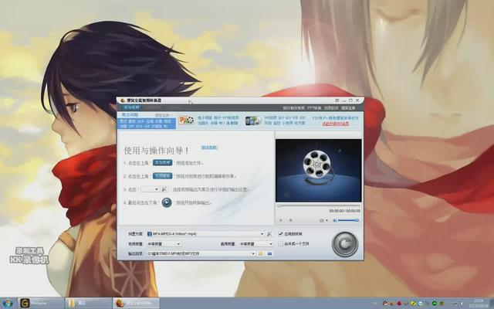Browse output folder with yellow folder icon
Image resolution: width=494 pixels, height=309 pixels.
[x=261, y=253]
